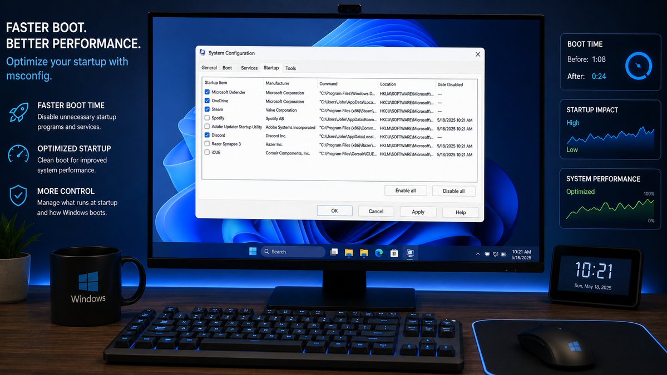Click the taskbar Search box
Screen dimensions: 667x375
(293, 252)
